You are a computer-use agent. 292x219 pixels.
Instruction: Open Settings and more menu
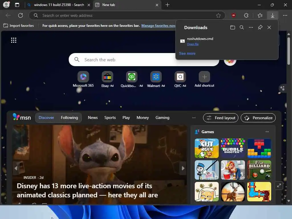[x=285, y=15]
